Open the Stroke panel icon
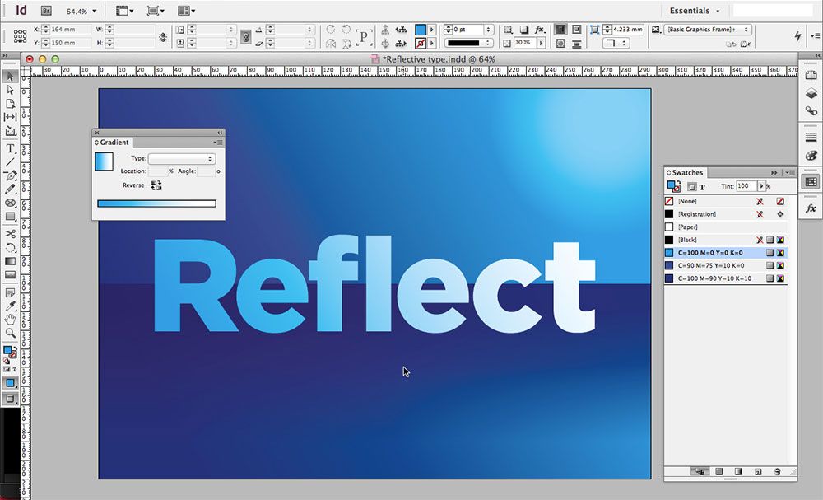The height and width of the screenshot is (500, 823). (811, 138)
